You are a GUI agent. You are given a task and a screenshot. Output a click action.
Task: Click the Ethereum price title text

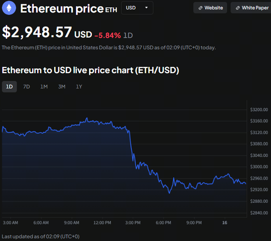pyautogui.click(x=61, y=8)
